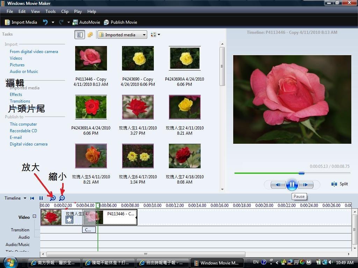The width and height of the screenshot is (358, 268).
Task: Open the Tools menu
Action: pos(50,12)
